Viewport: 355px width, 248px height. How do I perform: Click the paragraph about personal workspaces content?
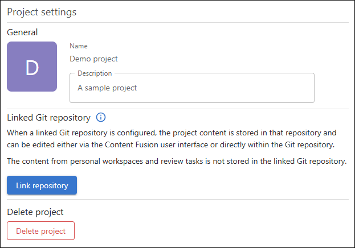[177, 162]
